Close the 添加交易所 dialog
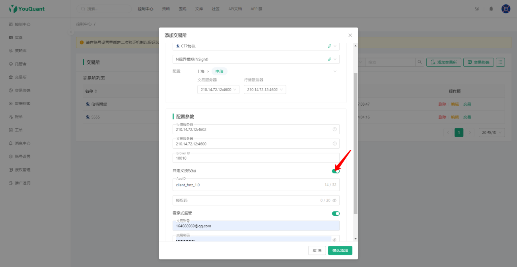 (x=350, y=35)
